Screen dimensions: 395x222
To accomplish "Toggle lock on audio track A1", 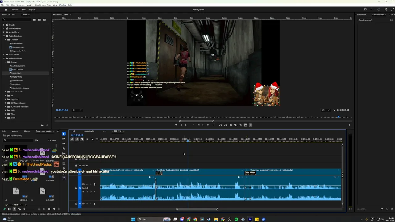I will [76, 188].
